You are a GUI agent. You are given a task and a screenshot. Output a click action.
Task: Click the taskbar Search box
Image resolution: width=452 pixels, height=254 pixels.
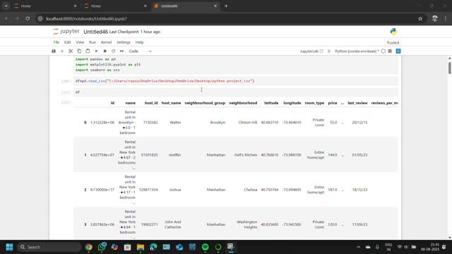[x=49, y=247]
